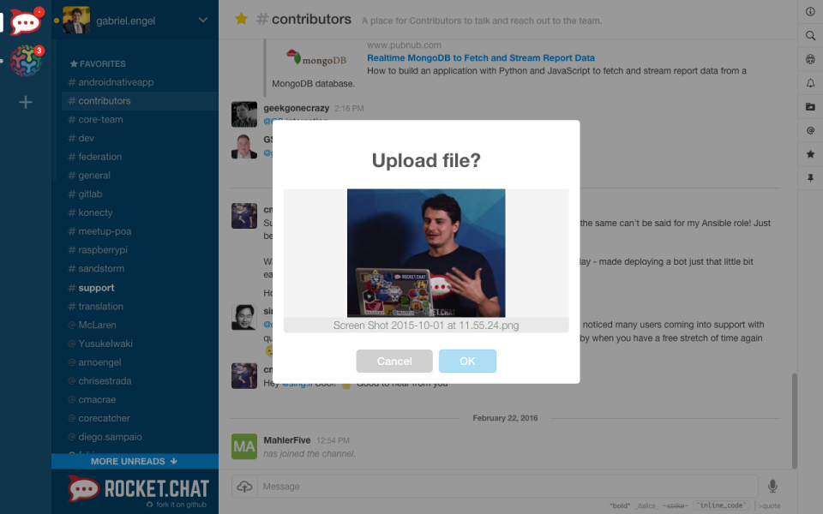The image size is (823, 514).
Task: Click the Message input field
Action: tap(507, 487)
